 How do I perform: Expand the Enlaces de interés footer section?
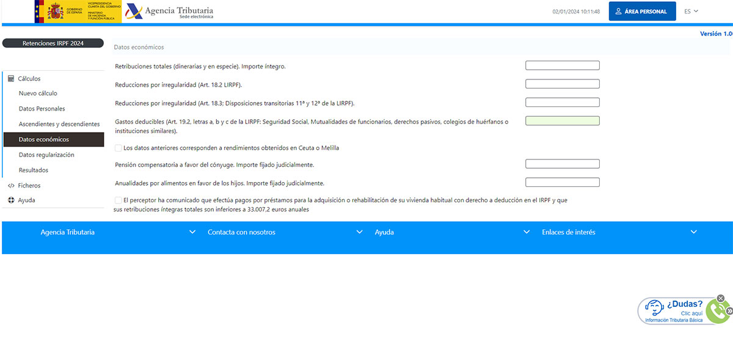pos(693,232)
